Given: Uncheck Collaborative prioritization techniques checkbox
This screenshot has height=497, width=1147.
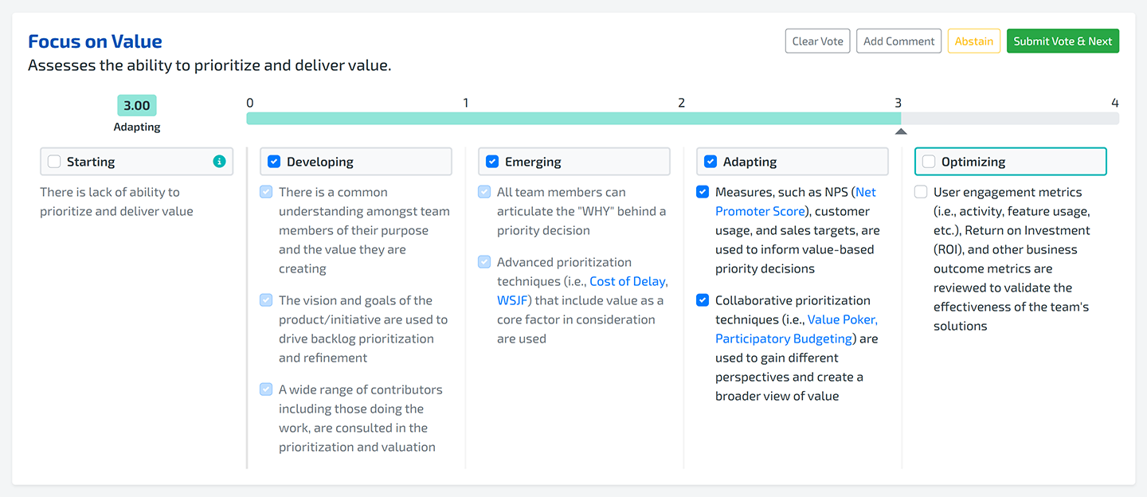Looking at the screenshot, I should [x=703, y=300].
